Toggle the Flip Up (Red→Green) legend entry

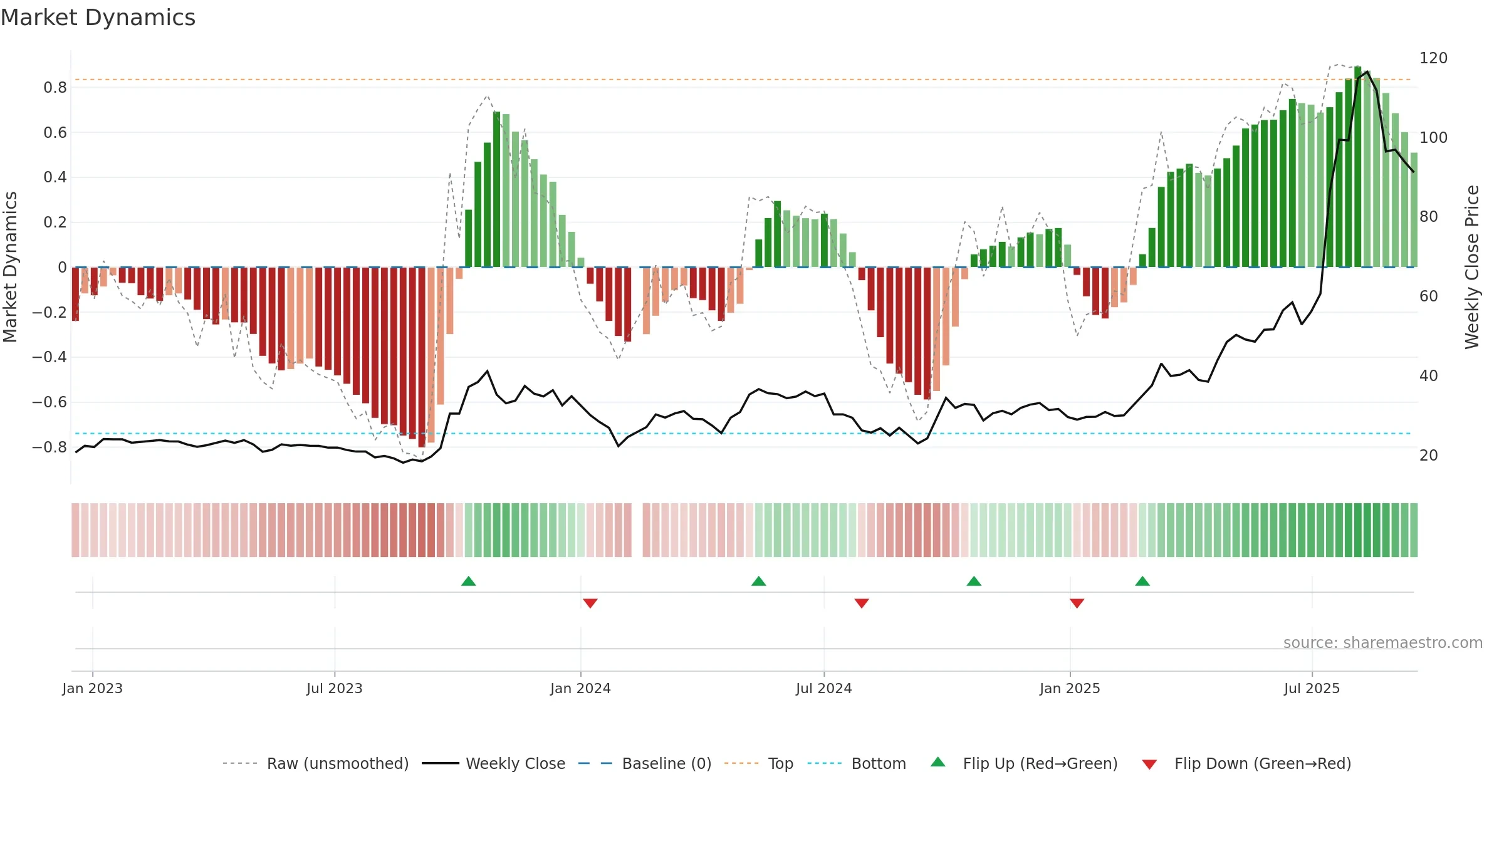coord(1024,763)
